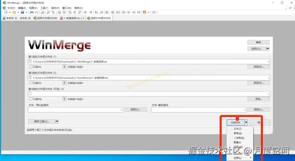
Task: Open the 帮助(H) menu
Action: (x=79, y=8)
